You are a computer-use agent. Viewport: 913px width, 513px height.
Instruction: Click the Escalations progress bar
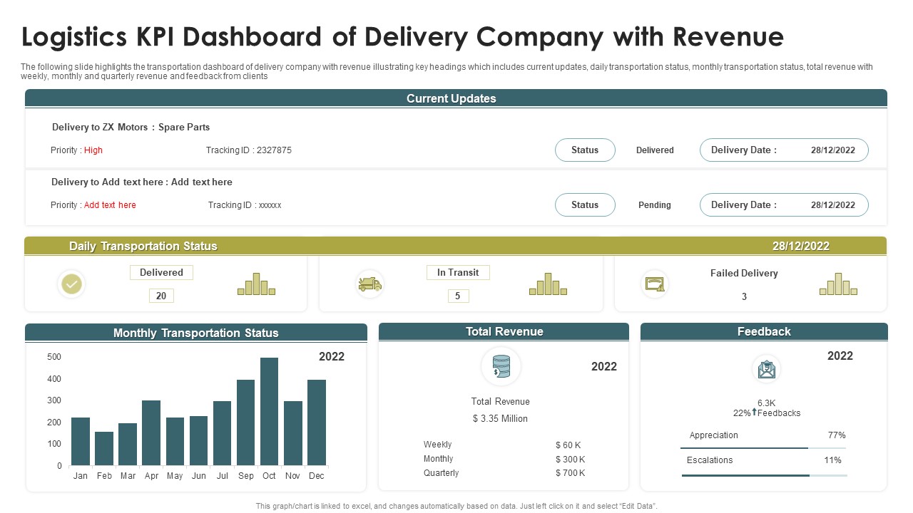tap(764, 475)
